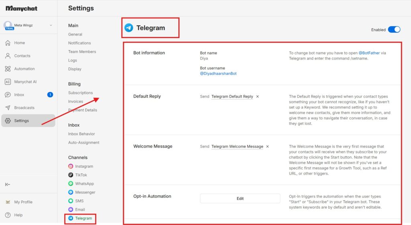Click the Manychat logo
This screenshot has height=225, width=411.
(22, 8)
